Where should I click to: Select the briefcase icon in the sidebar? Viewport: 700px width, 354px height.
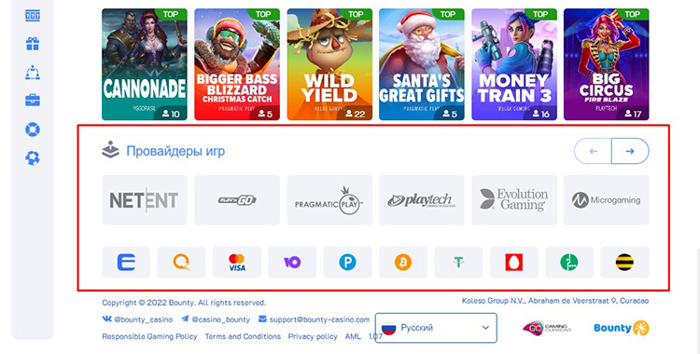pyautogui.click(x=32, y=100)
